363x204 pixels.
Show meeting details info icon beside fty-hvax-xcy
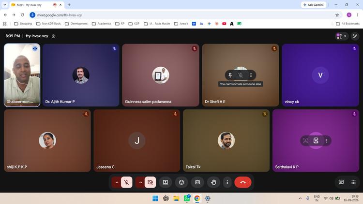click(53, 36)
